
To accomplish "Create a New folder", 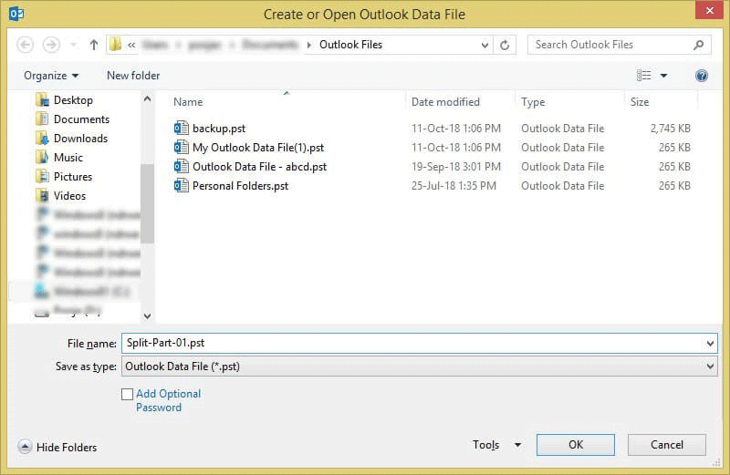I will (133, 76).
